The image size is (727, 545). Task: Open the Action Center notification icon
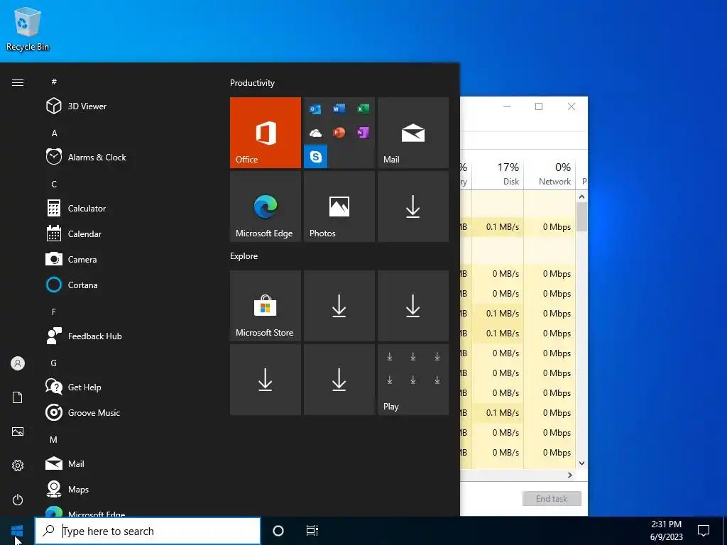pos(704,531)
